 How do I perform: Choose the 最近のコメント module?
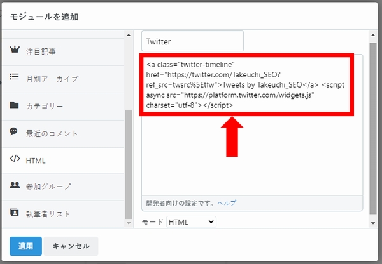(63, 134)
